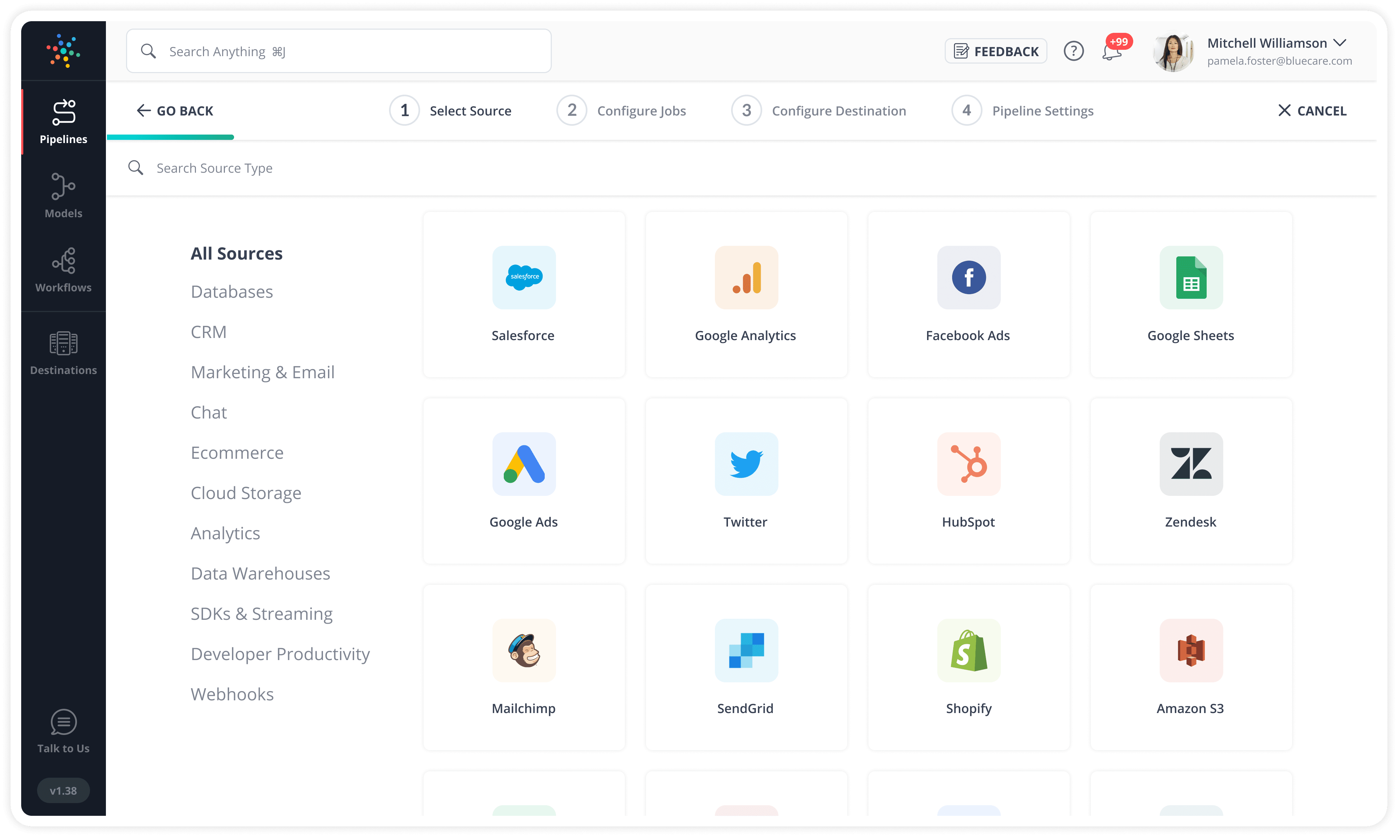Select the SendGrid source icon
The height and width of the screenshot is (837, 1398).
coord(746,650)
